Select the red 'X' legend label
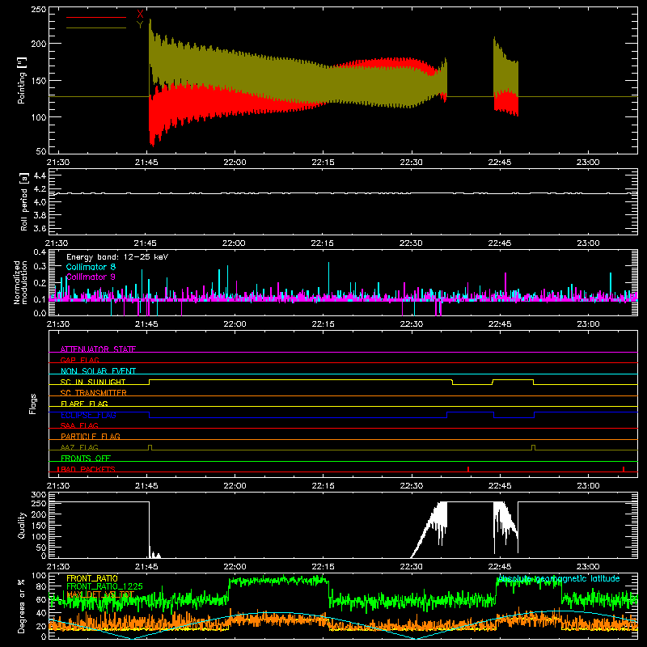This screenshot has width=647, height=647. point(140,15)
